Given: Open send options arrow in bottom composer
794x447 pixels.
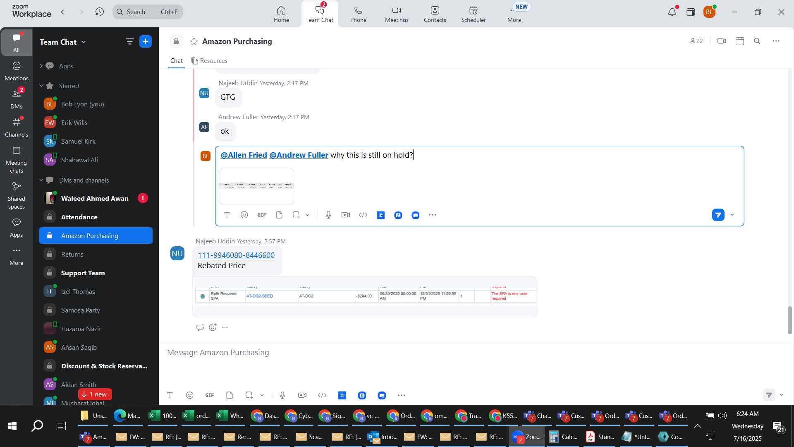Looking at the screenshot, I should (782, 395).
